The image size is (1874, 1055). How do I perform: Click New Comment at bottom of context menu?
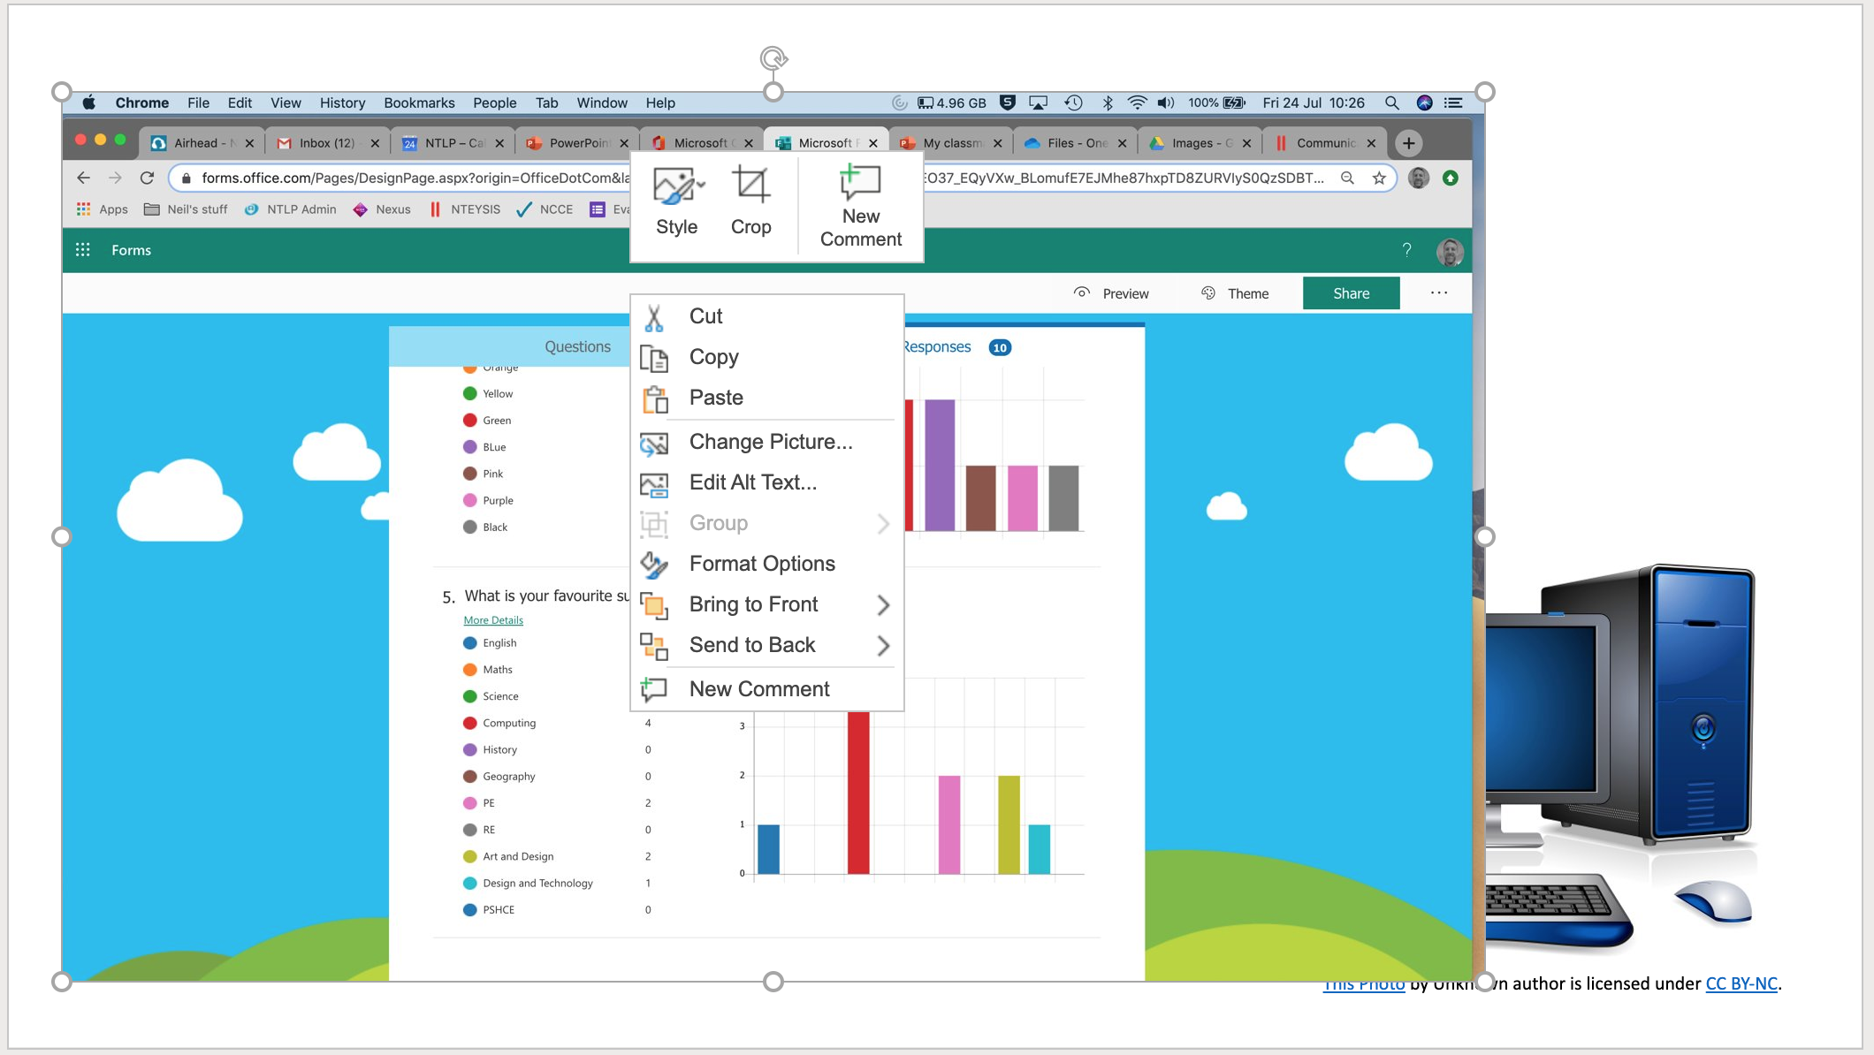(766, 689)
